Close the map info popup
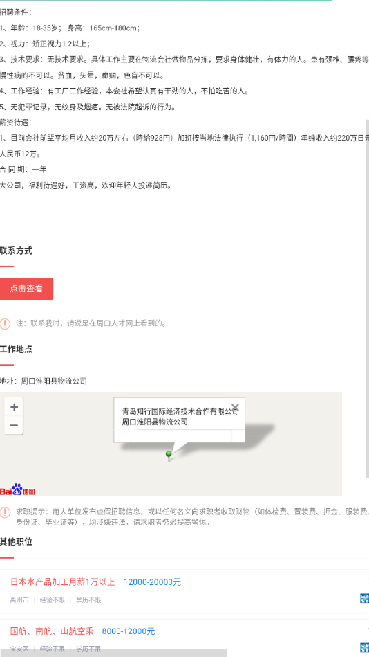Screen dimensions: 369x657 235,407
